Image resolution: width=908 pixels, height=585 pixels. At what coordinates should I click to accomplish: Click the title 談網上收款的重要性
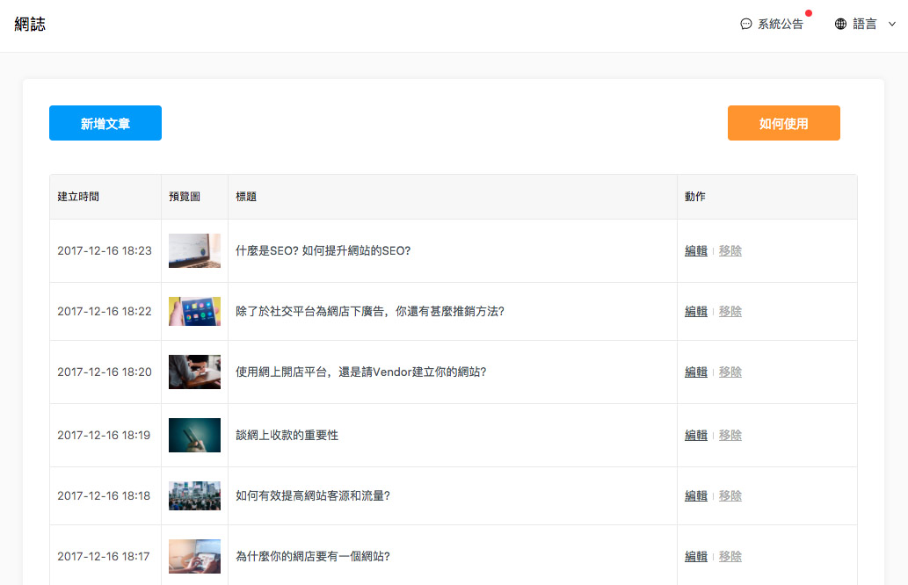(287, 435)
